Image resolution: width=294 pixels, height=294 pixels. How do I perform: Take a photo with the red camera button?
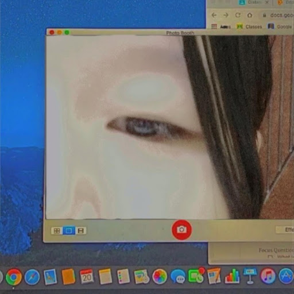[x=181, y=230]
